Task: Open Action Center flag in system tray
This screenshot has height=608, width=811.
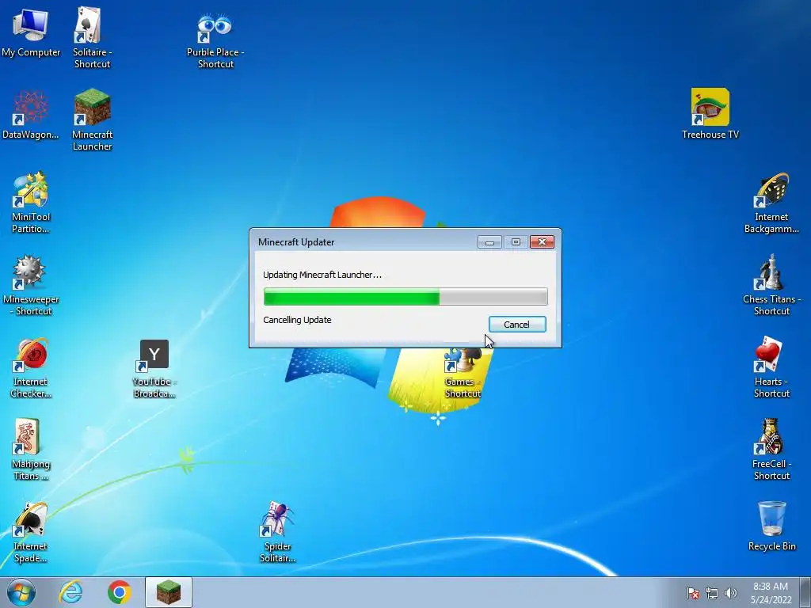Action: click(693, 593)
